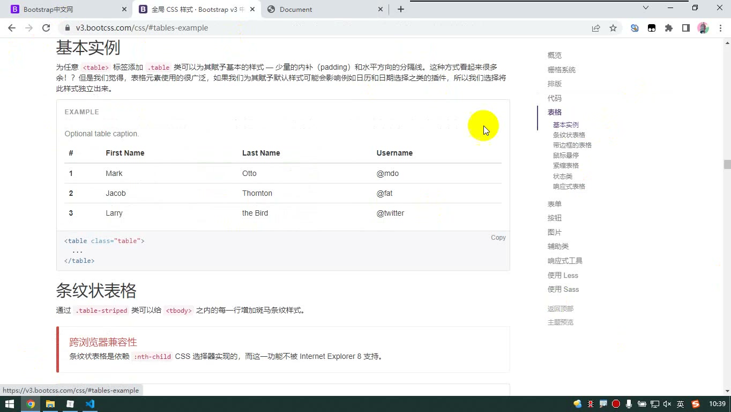Screen dimensions: 731x412
Task: Click the share page icon in address bar
Action: click(596, 28)
